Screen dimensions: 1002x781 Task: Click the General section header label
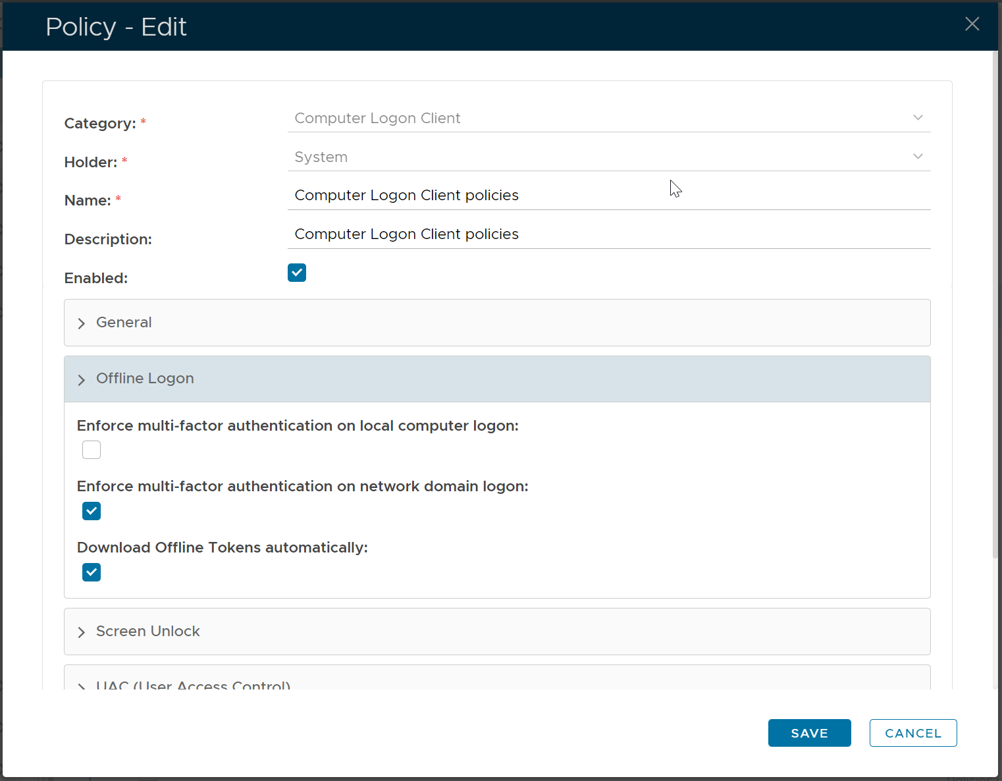click(124, 323)
